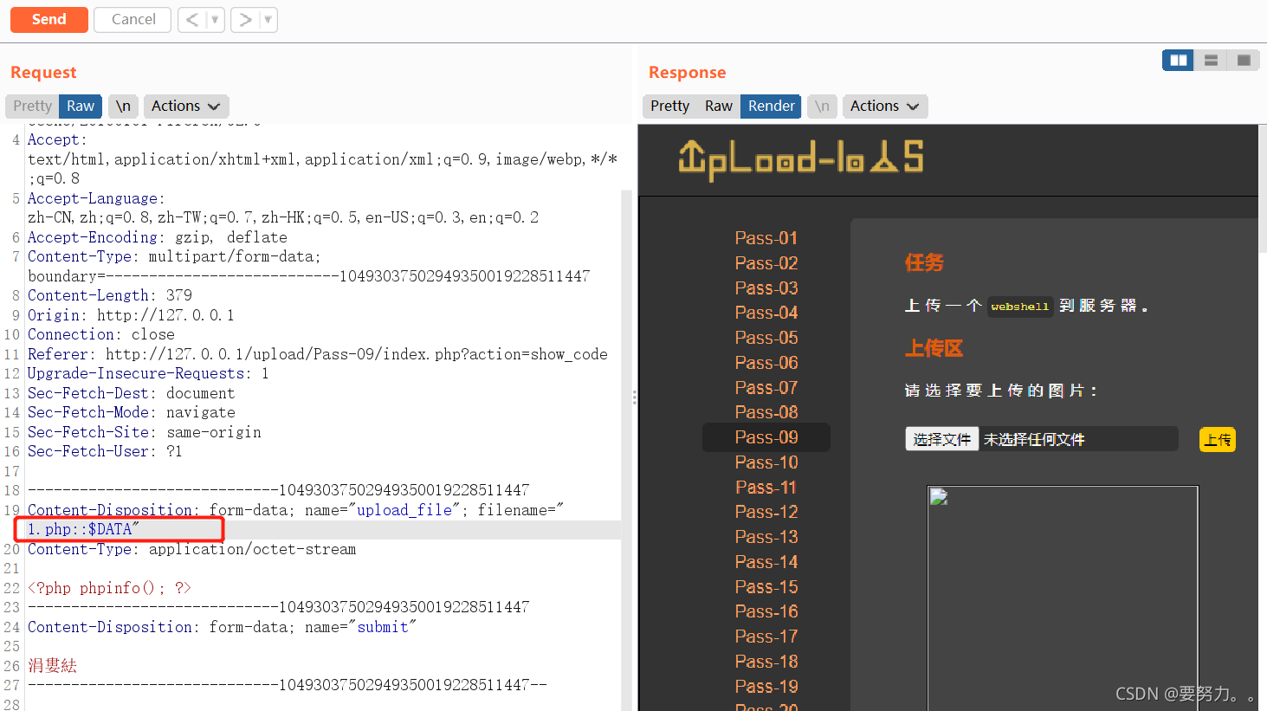1267x711 pixels.
Task: Select the Response Render tab
Action: [771, 106]
